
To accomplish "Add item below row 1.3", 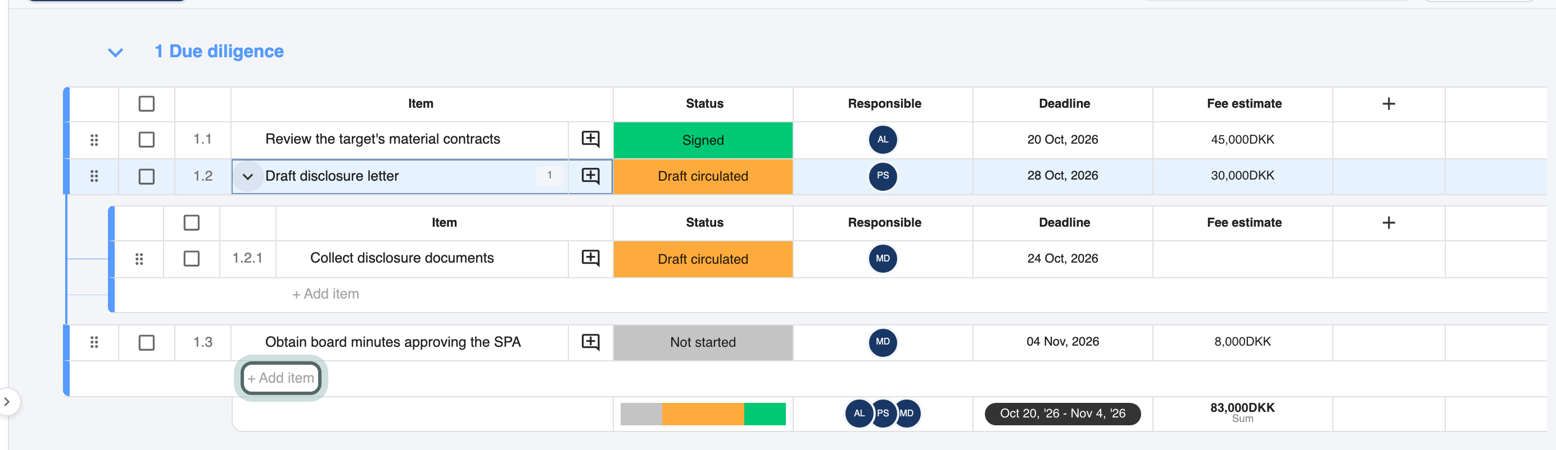I will (281, 378).
